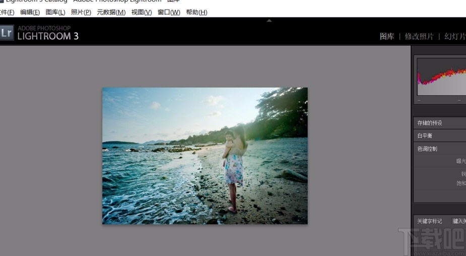Open the 元数据(M) menu
This screenshot has height=256, width=466.
[111, 12]
